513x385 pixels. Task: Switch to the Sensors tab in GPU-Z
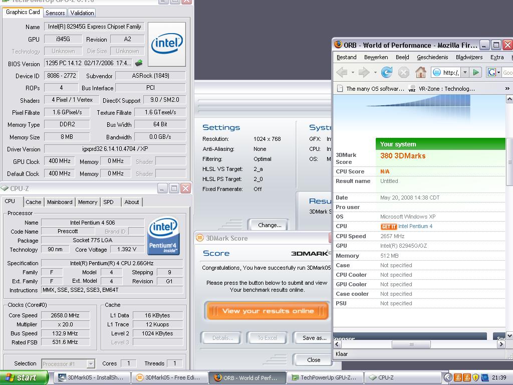coord(55,13)
